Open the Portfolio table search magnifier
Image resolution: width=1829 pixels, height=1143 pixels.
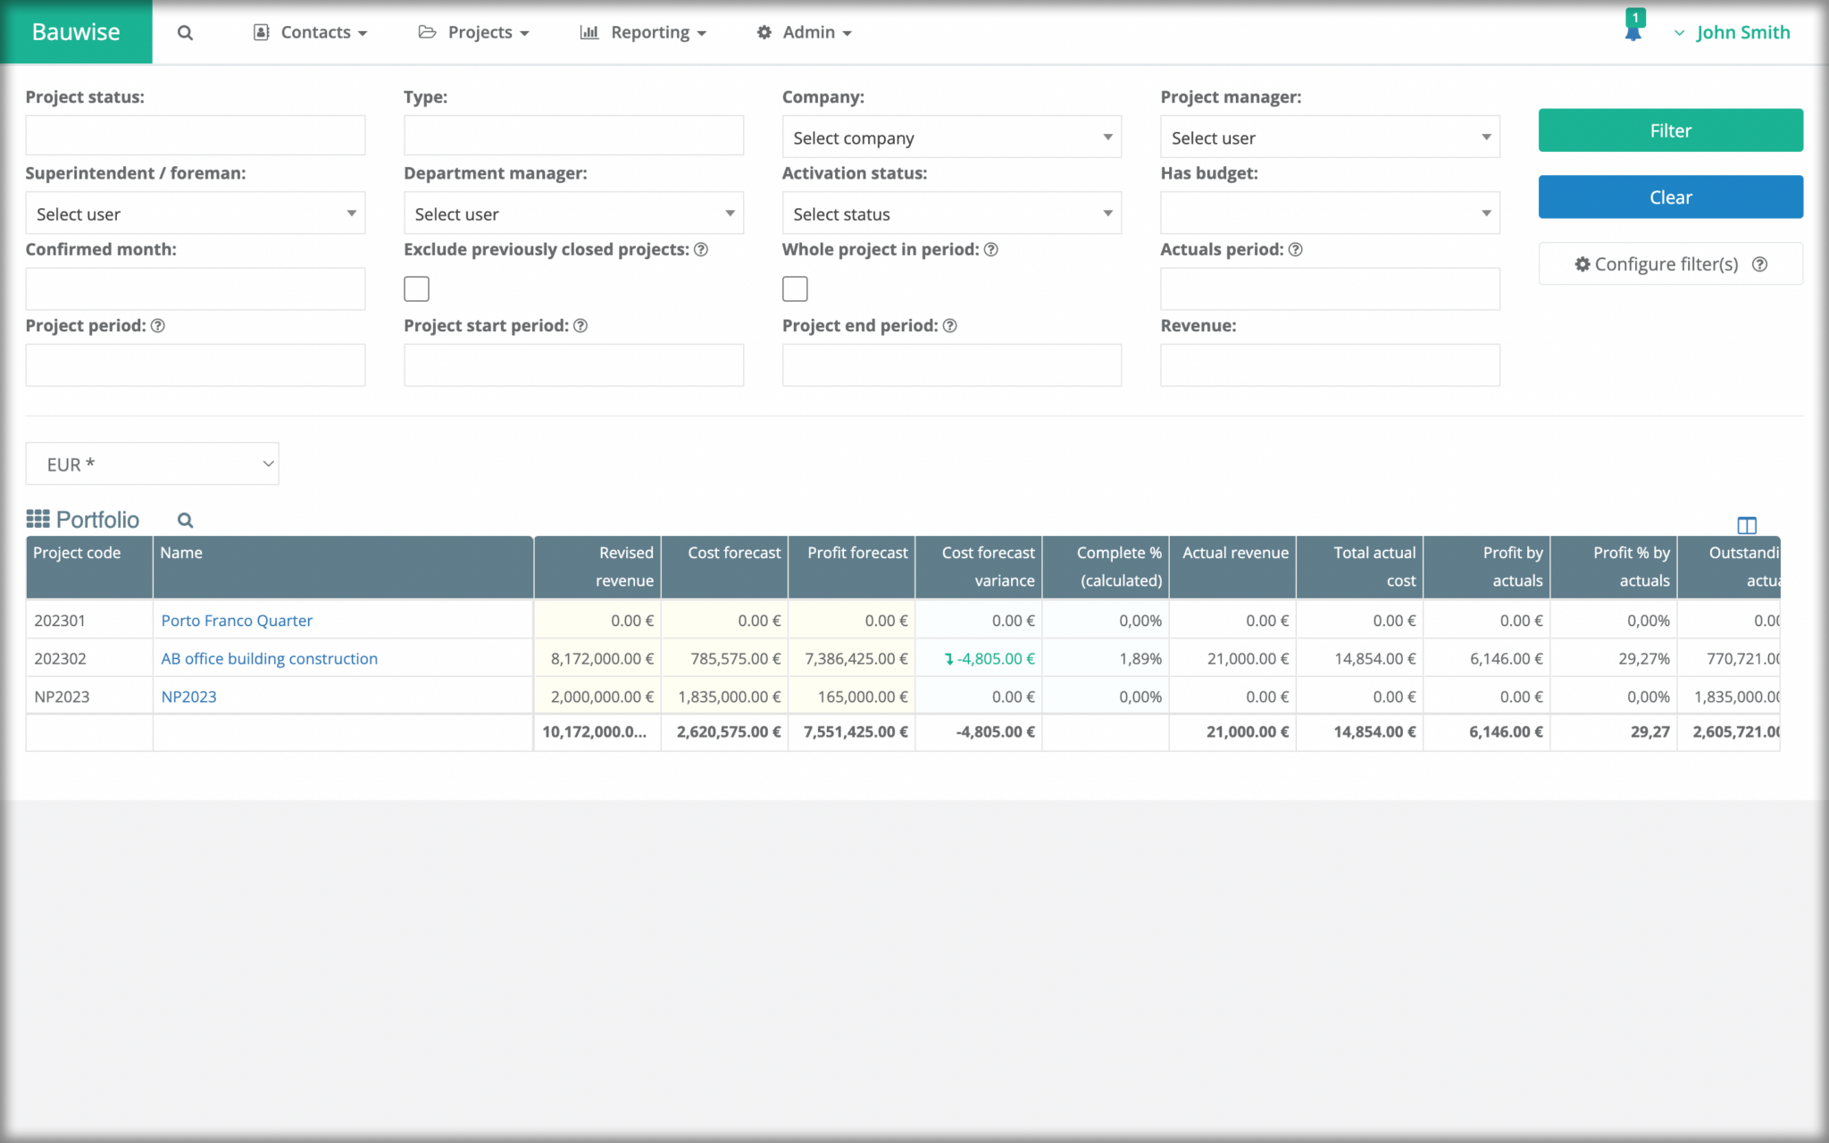185,520
